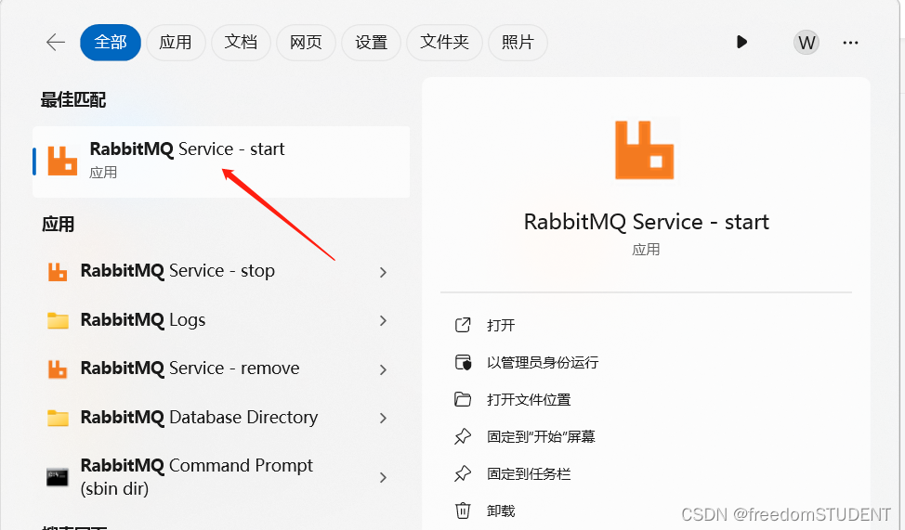This screenshot has height=530, width=905.
Task: Expand RabbitMQ Service - stop chevron
Action: point(383,272)
